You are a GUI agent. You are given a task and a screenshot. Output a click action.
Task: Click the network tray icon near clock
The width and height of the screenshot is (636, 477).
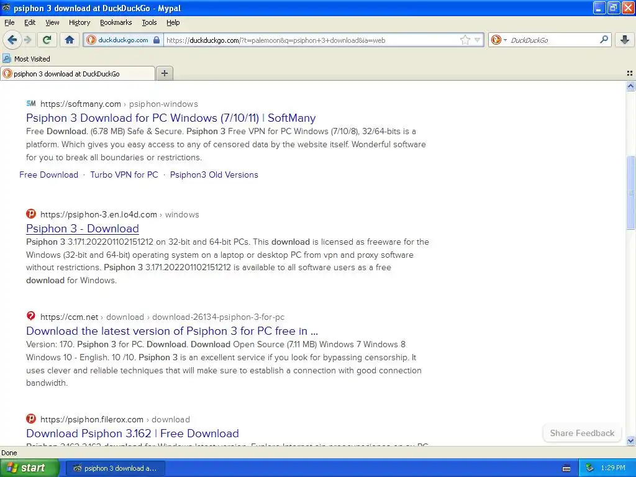589,468
